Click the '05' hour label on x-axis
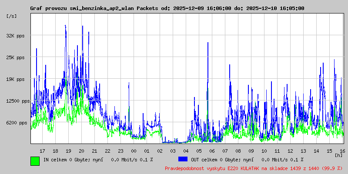The width and height of the screenshot is (348, 174). pyautogui.click(x=199, y=151)
